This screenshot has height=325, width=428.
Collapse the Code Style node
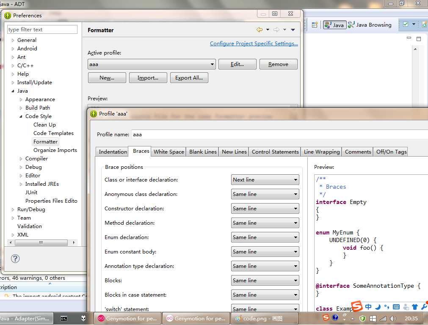coord(21,116)
